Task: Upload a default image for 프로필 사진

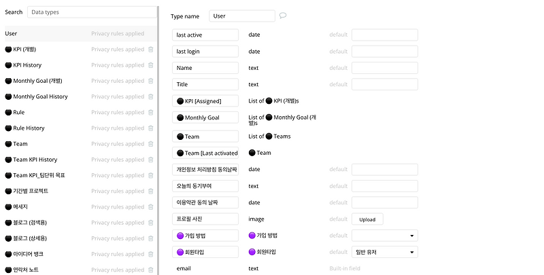Action: coord(367,219)
